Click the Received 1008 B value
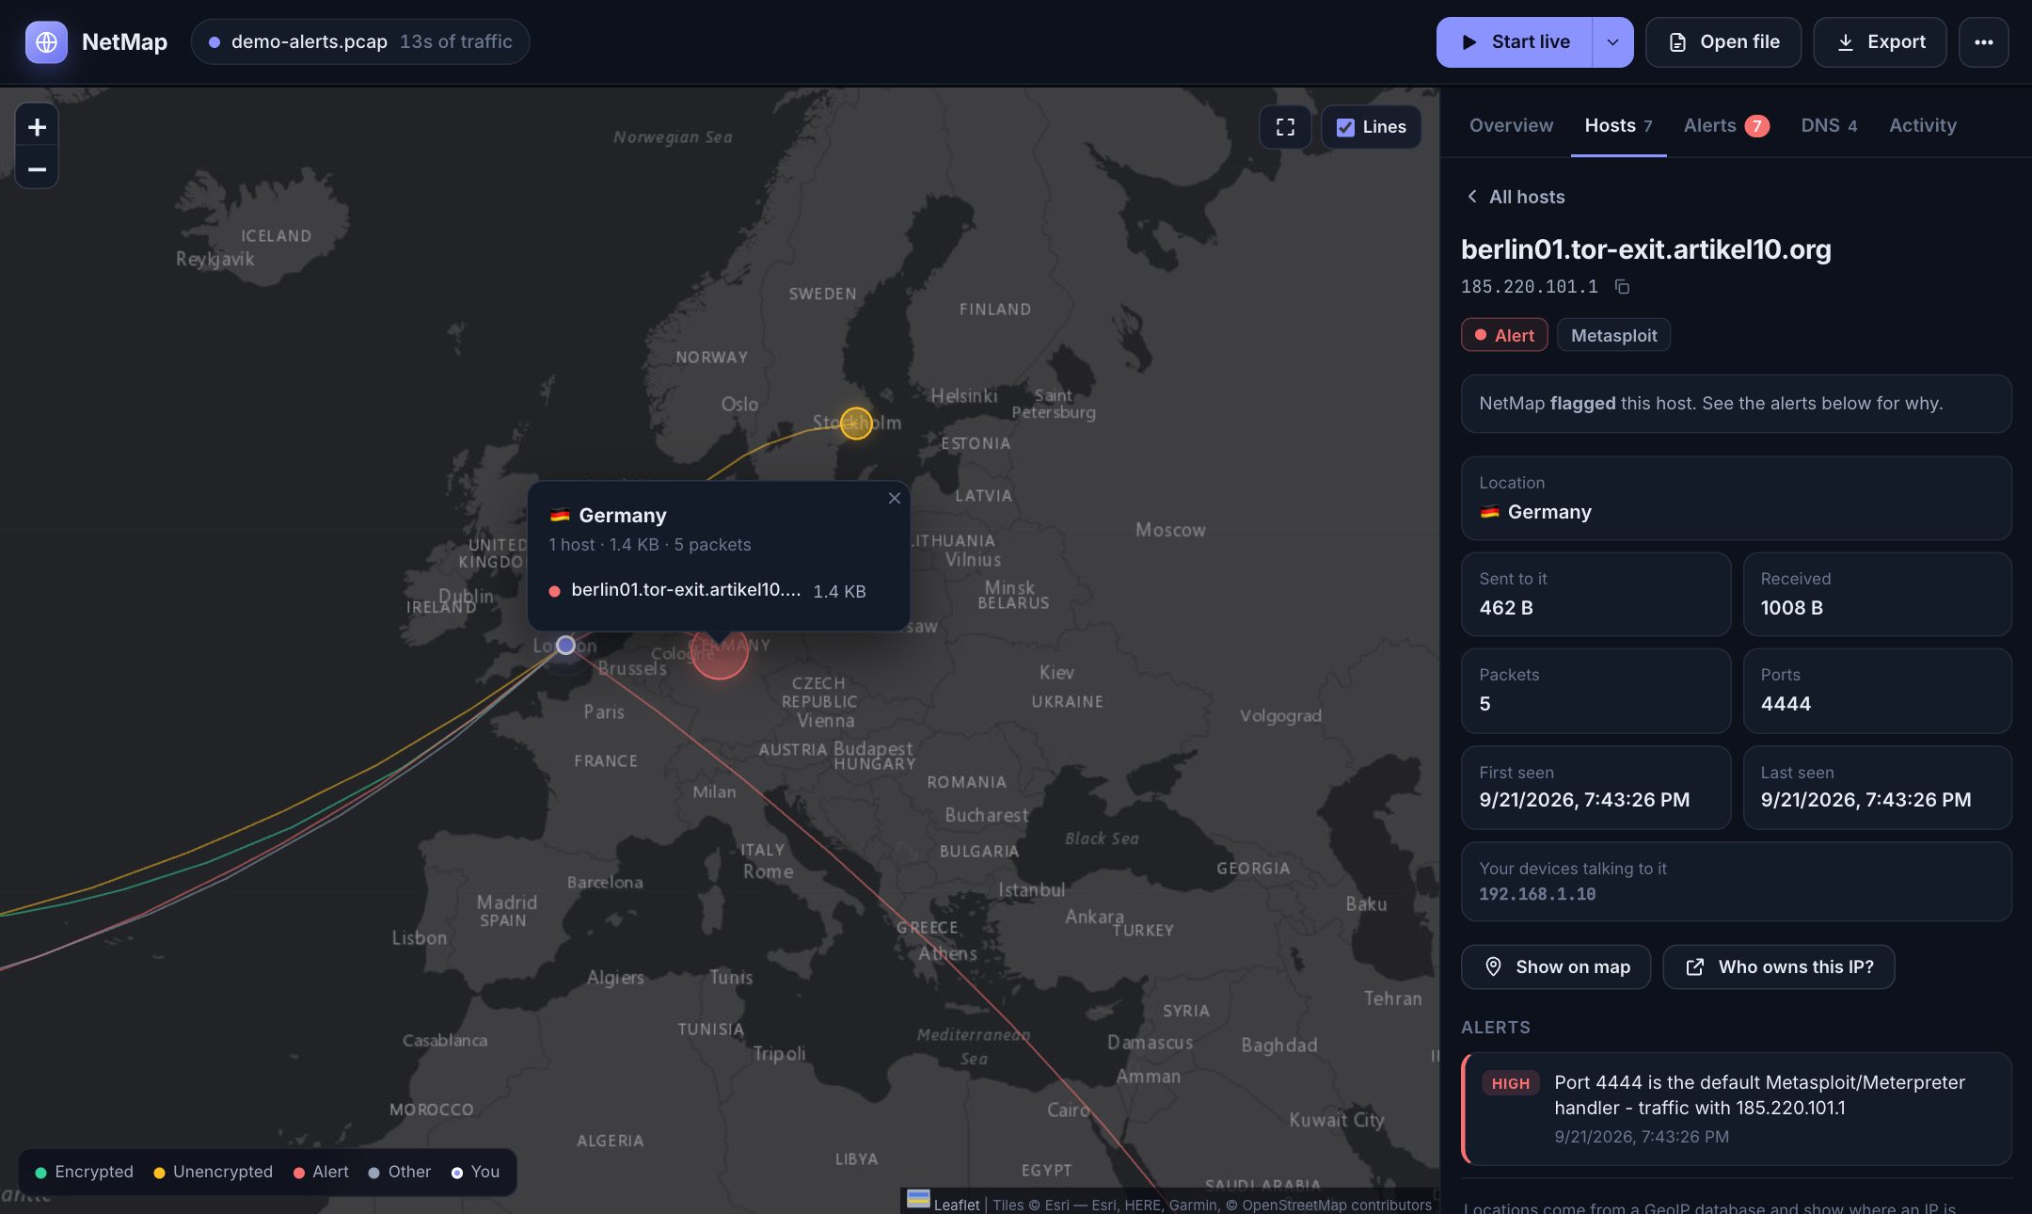 [x=1791, y=608]
